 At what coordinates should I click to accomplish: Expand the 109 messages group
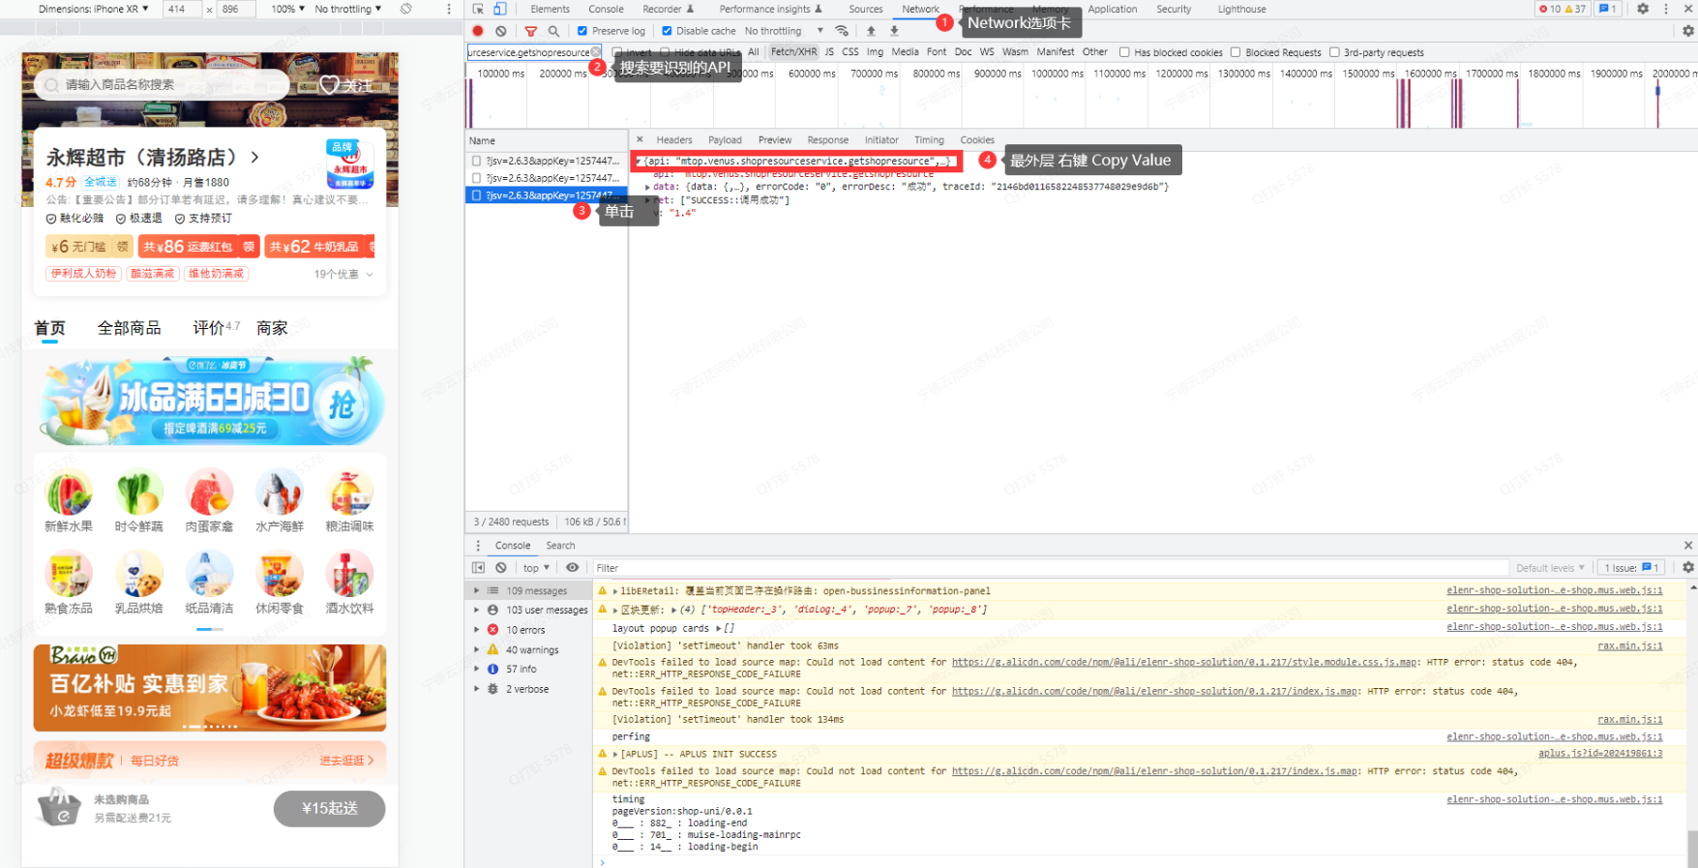[x=476, y=590]
